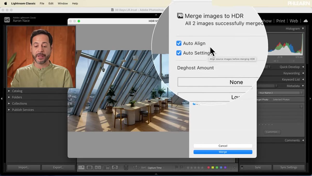The width and height of the screenshot is (312, 176).
Task: Click the set as rejected flag icon
Action: (x=181, y=167)
